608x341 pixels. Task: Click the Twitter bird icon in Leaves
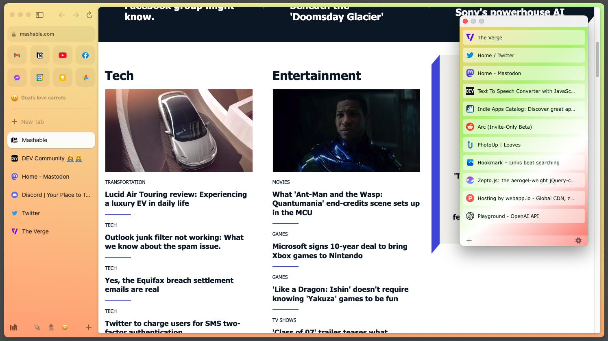coord(470,56)
